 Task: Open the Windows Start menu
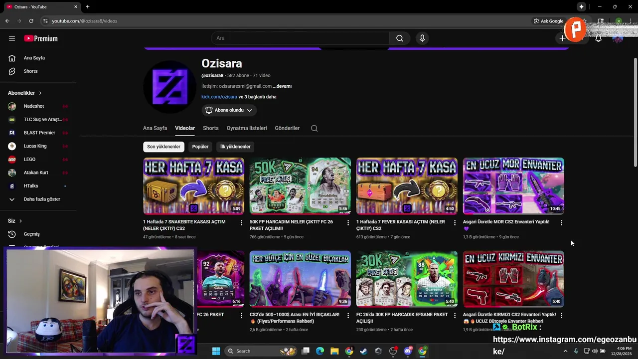(x=216, y=351)
